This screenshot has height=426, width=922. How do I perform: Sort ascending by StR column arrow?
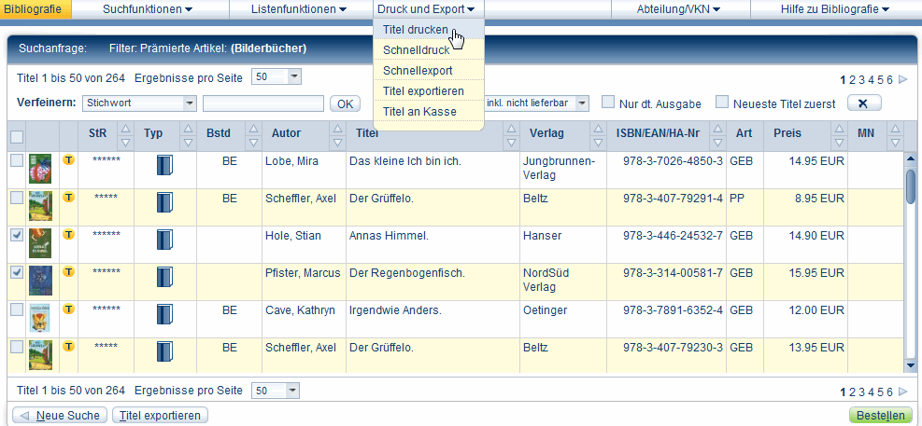tap(126, 128)
